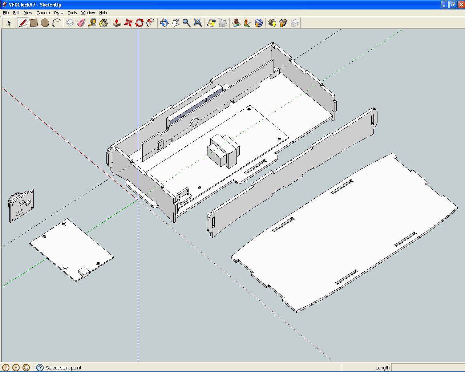Screen dimensions: 465x372
Task: Select the Offset tool
Action: click(150, 23)
